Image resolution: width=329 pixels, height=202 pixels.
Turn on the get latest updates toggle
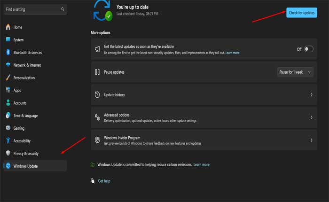point(309,49)
